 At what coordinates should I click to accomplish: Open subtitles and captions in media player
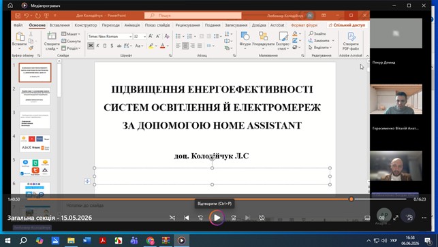click(x=367, y=218)
